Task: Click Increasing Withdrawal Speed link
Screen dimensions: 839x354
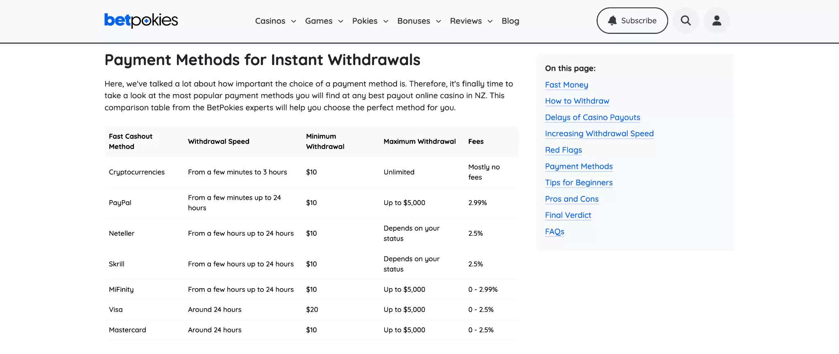Action: tap(599, 133)
